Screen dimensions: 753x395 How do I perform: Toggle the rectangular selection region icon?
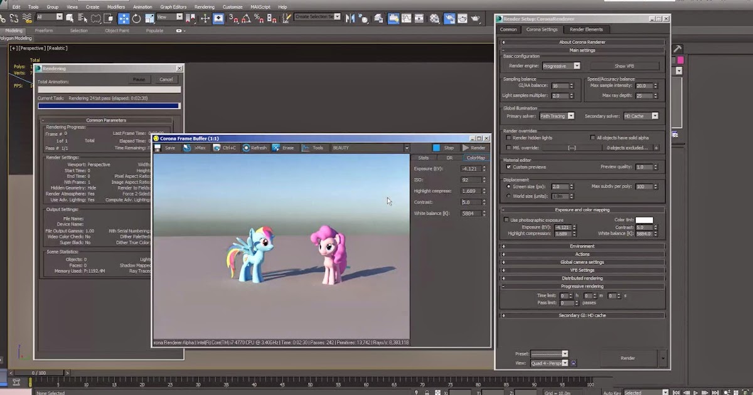pyautogui.click(x=95, y=19)
